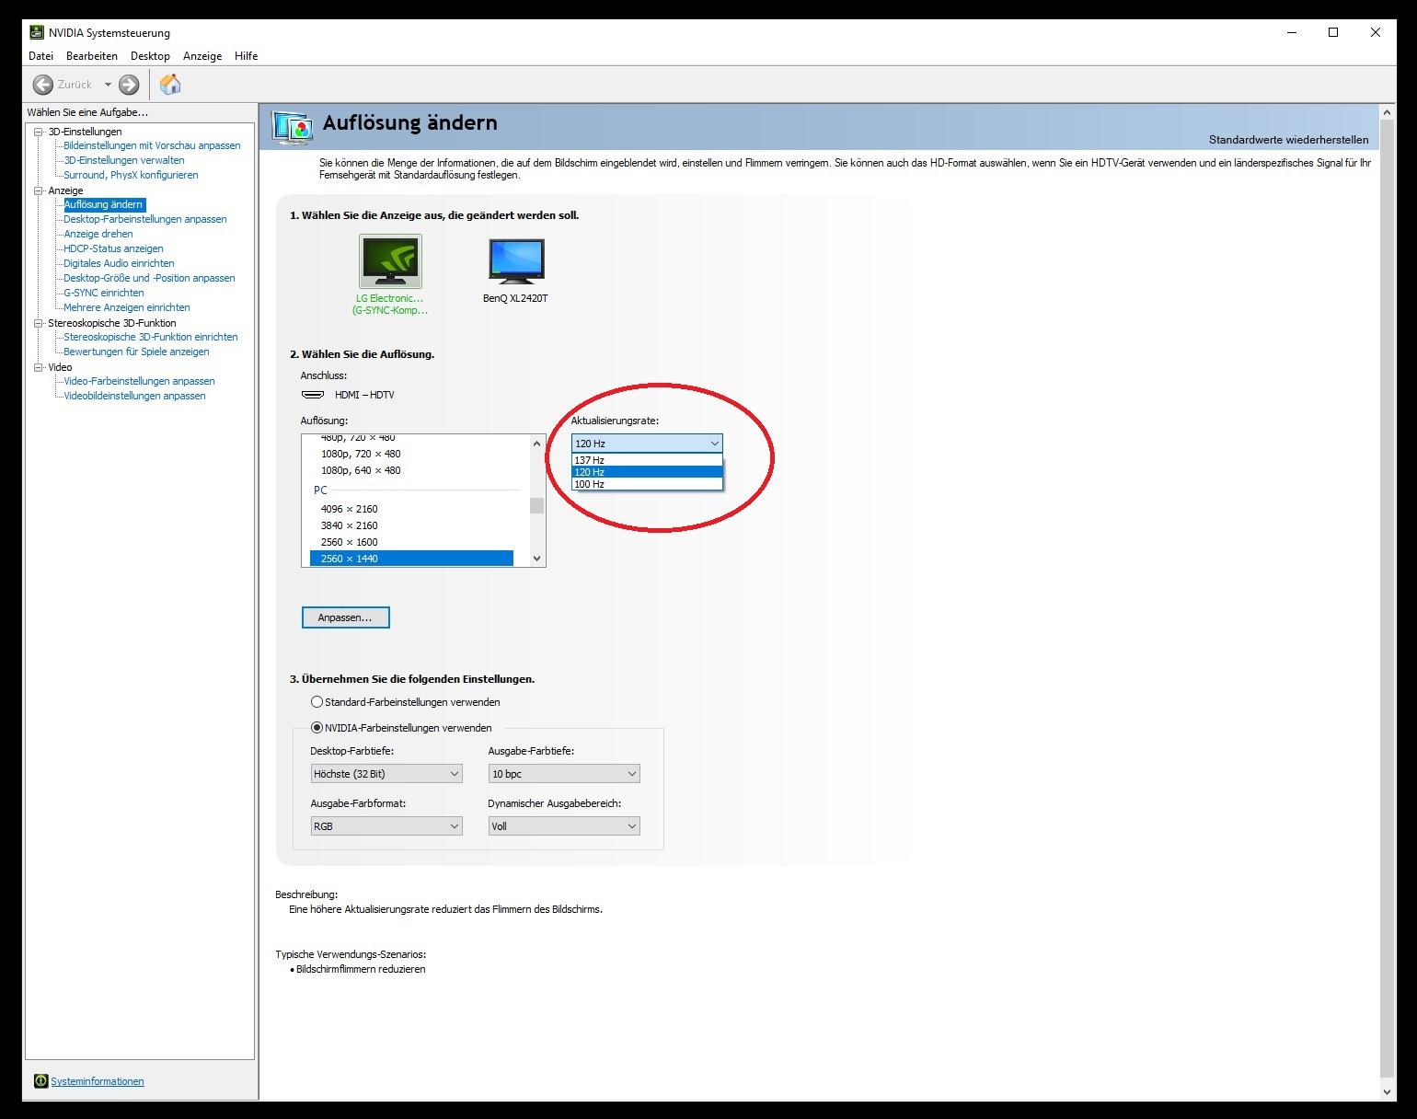The height and width of the screenshot is (1119, 1417).
Task: Open Bildeinstellungen mit Vorschau anpassen
Action: (152, 145)
